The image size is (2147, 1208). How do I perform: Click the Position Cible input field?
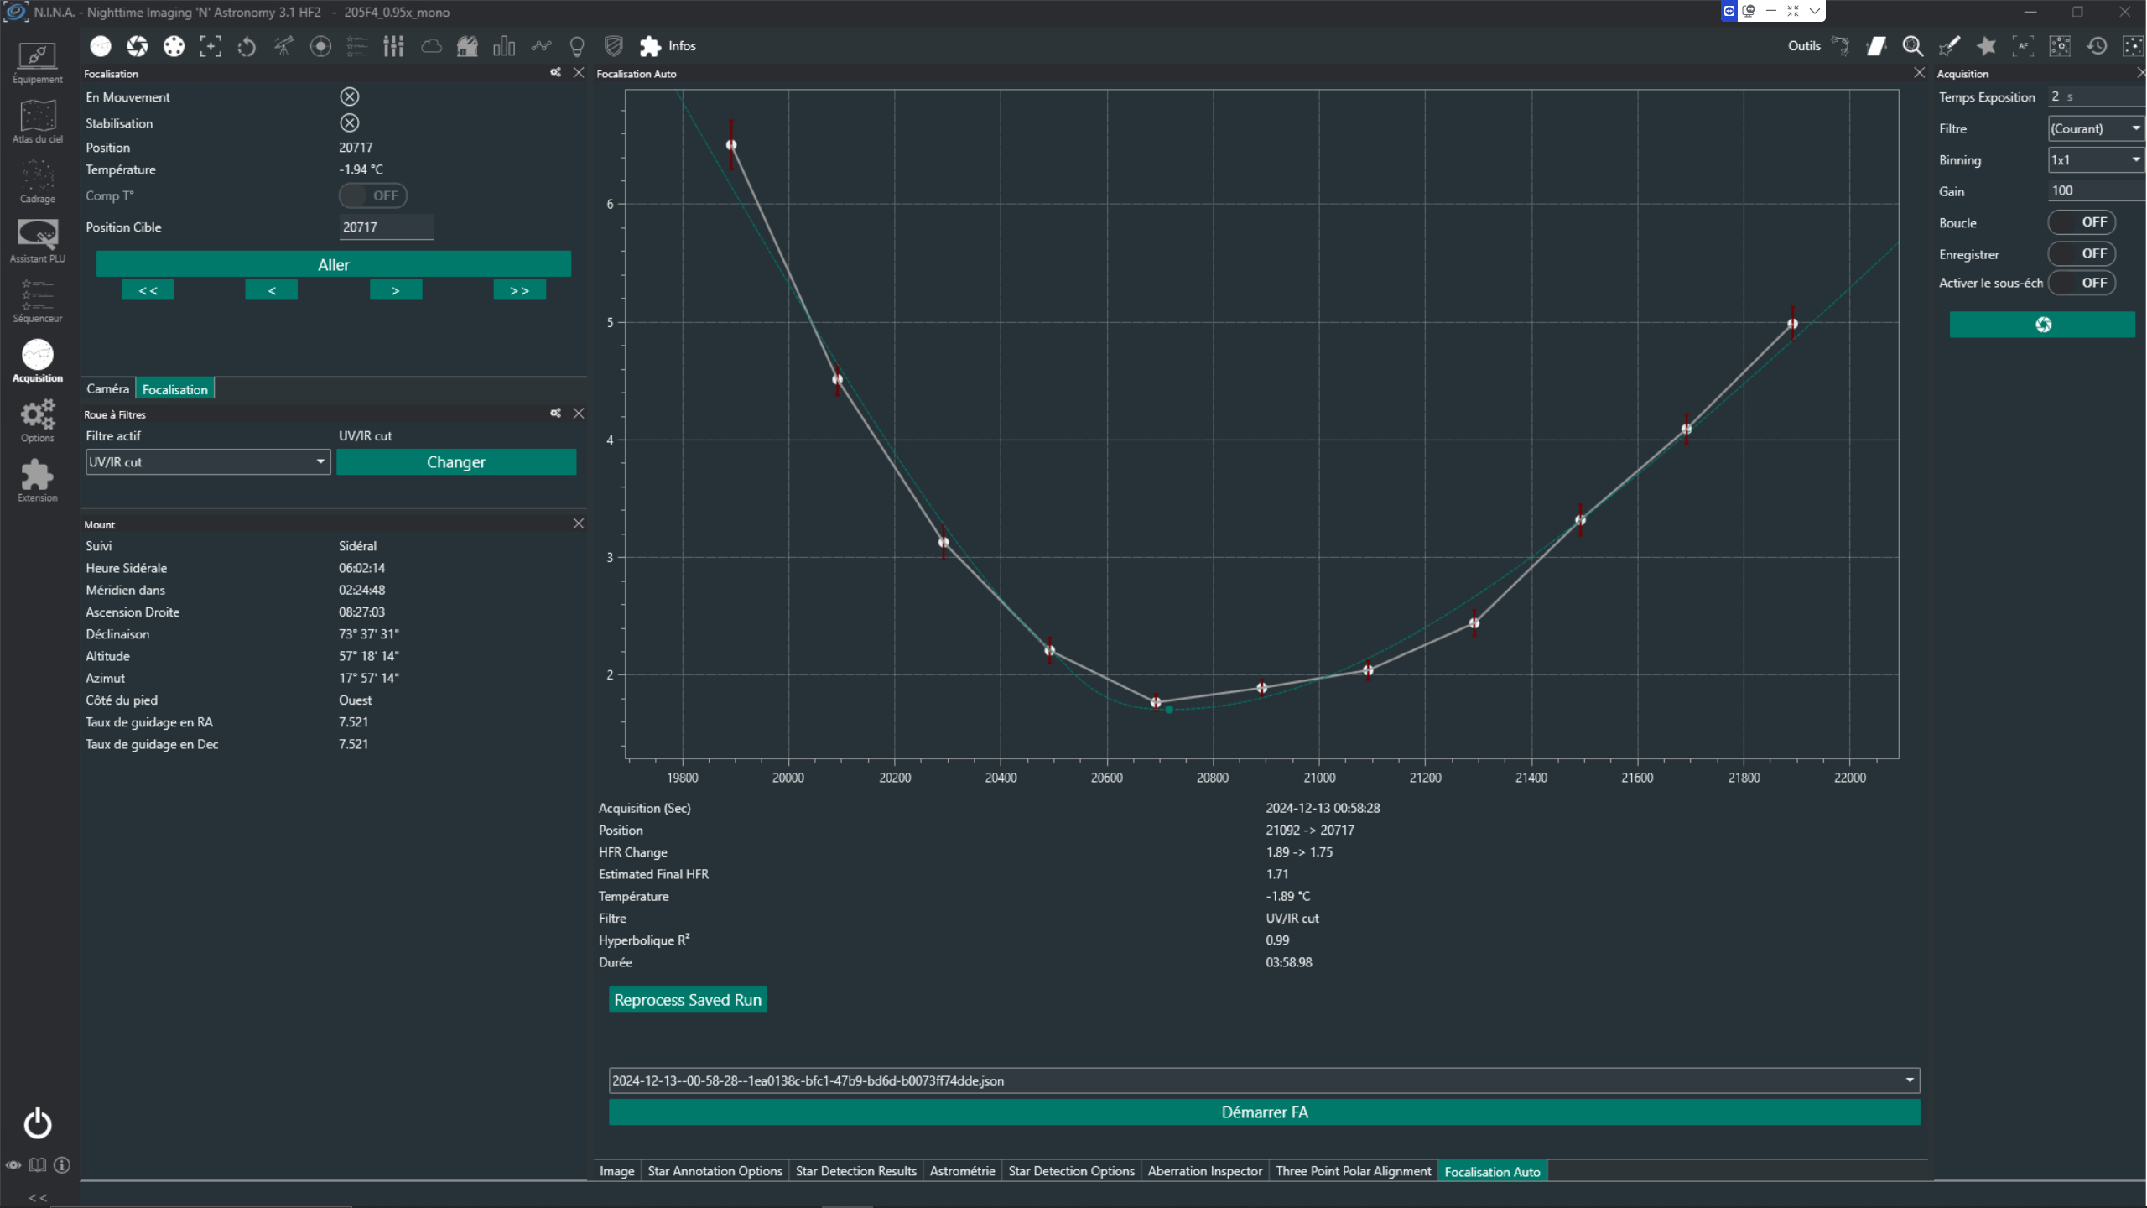(x=386, y=227)
